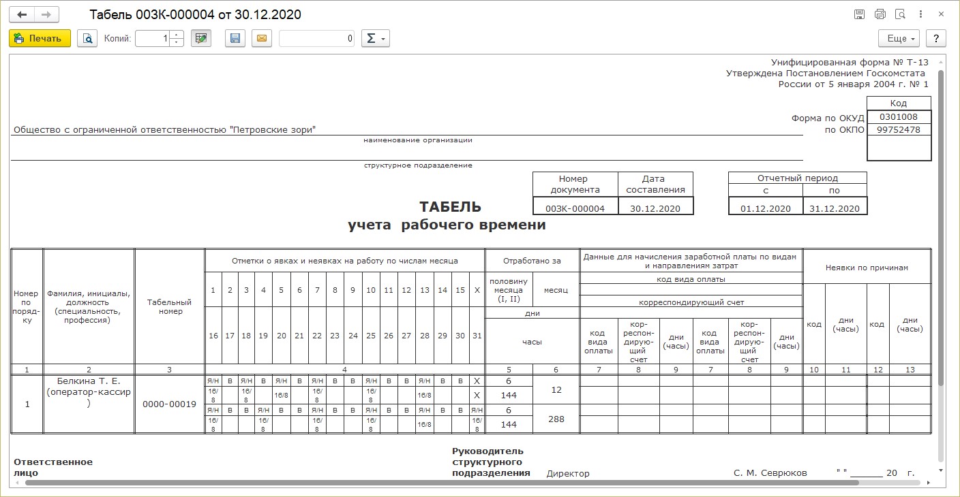Select personnel number 0000-00019
Image resolution: width=960 pixels, height=497 pixels.
tap(169, 404)
